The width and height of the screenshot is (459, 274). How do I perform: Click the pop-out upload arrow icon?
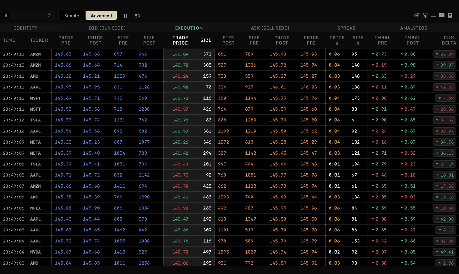pos(425,16)
